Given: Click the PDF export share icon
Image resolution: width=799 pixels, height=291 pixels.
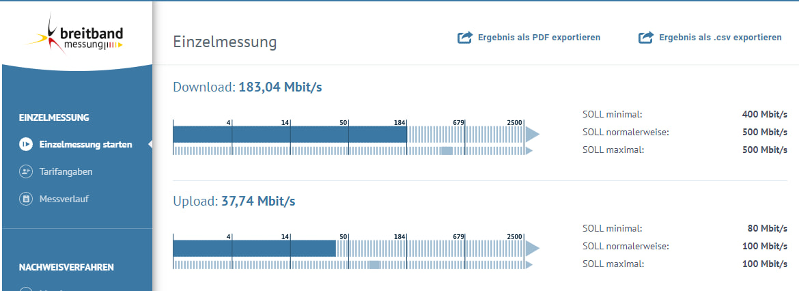Looking at the screenshot, I should (465, 37).
